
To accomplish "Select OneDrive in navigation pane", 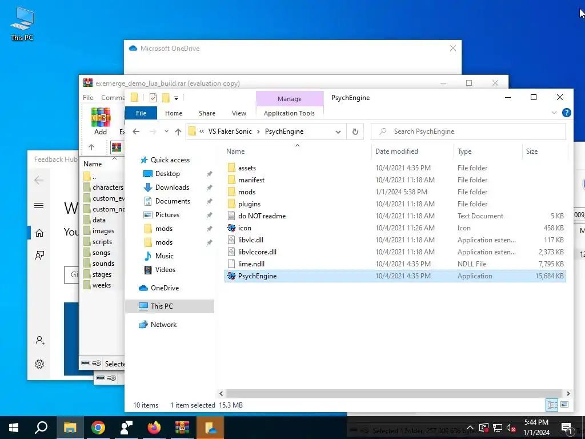I will coord(165,288).
